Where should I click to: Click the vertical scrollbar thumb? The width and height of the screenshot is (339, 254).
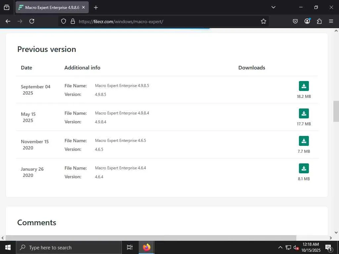(x=336, y=111)
